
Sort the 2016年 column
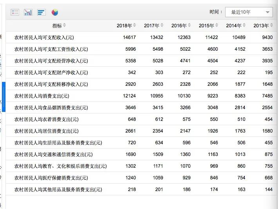(x=190, y=25)
